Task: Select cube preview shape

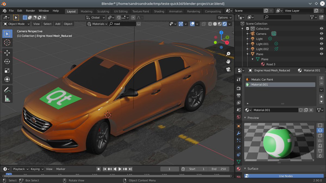Action: coord(320,136)
